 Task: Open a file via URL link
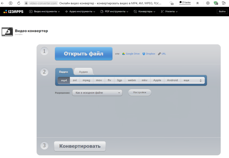[162, 54]
